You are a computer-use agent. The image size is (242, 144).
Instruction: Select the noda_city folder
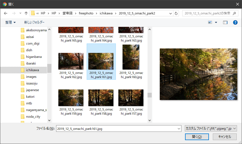(x=30, y=117)
